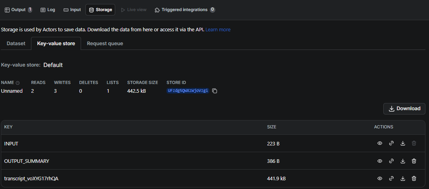Screen dimensions: 429x189
Task: Copy link for the INPUT key
Action: [391, 143]
